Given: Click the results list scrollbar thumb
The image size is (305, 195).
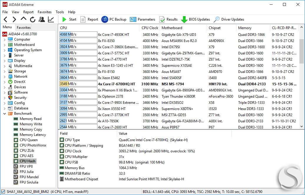Looking at the screenshot, I should click(301, 51).
